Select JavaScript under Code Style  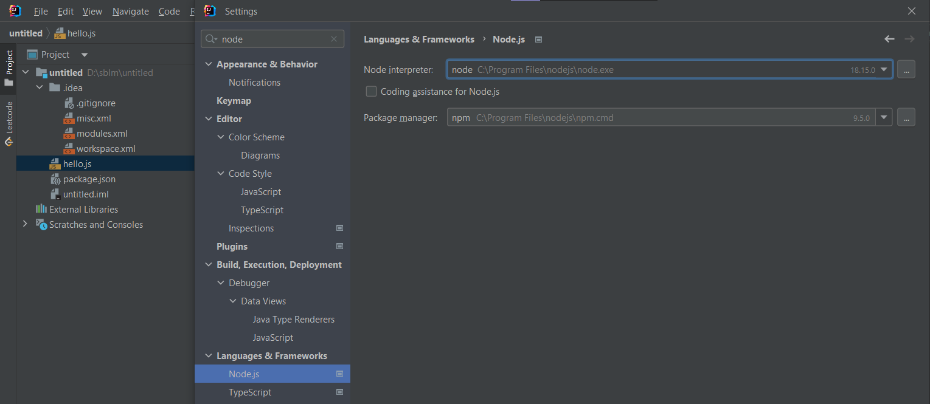[261, 192]
